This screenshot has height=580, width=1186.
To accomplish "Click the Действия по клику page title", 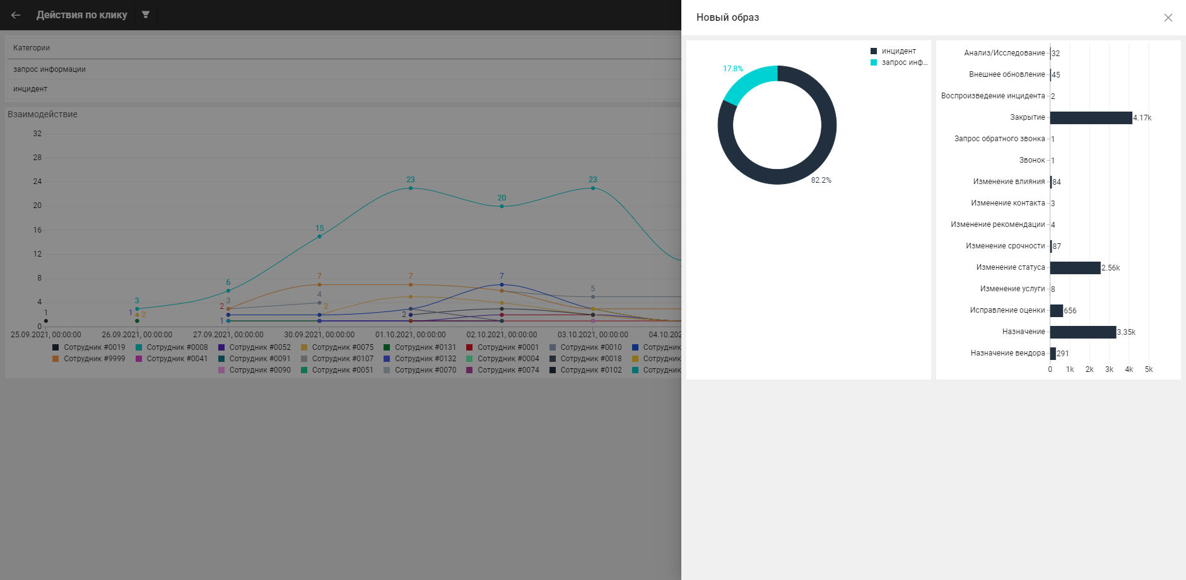I will (x=82, y=14).
